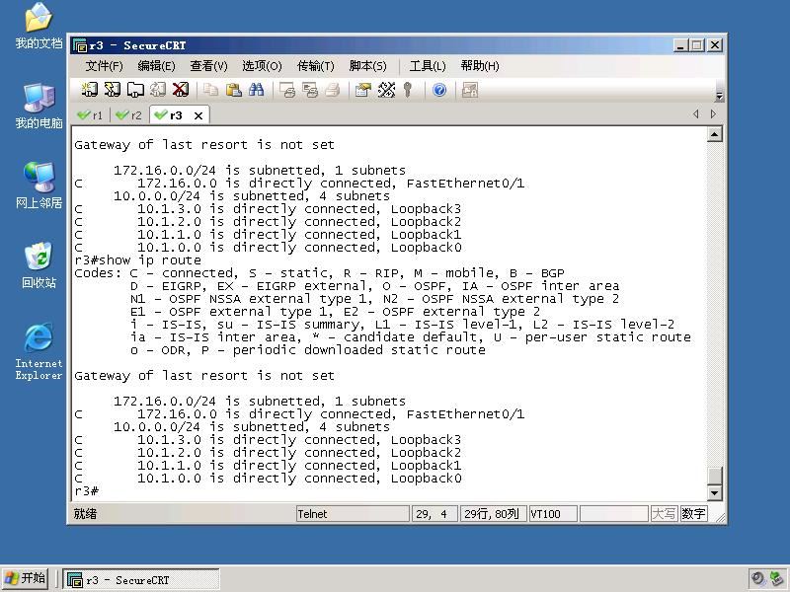
Task: Open the 工具(L) menu
Action: [x=428, y=66]
